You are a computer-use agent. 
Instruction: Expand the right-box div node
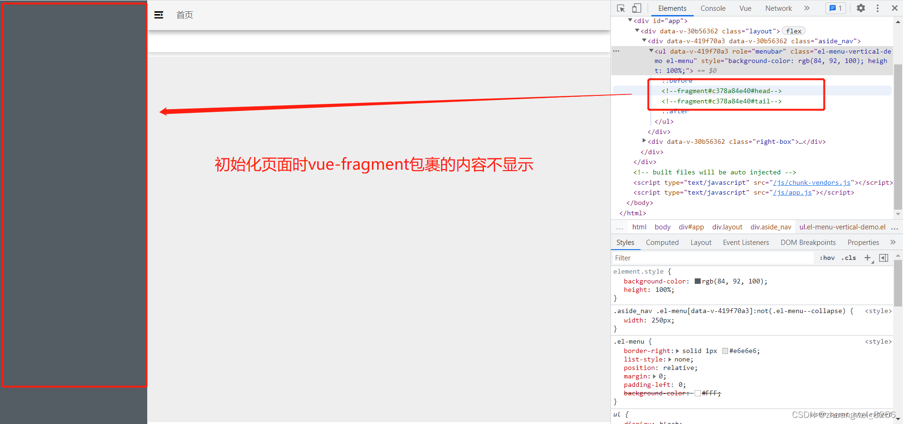(644, 141)
